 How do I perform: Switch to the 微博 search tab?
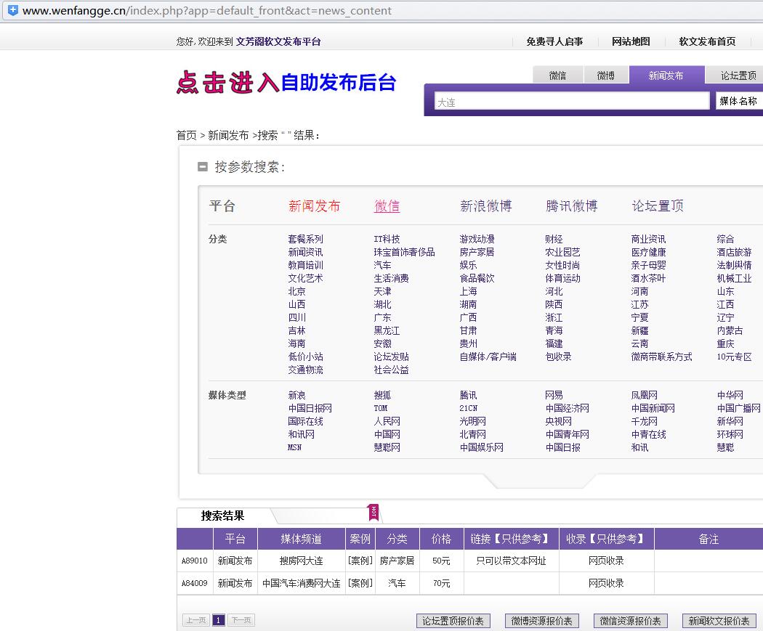coord(606,76)
